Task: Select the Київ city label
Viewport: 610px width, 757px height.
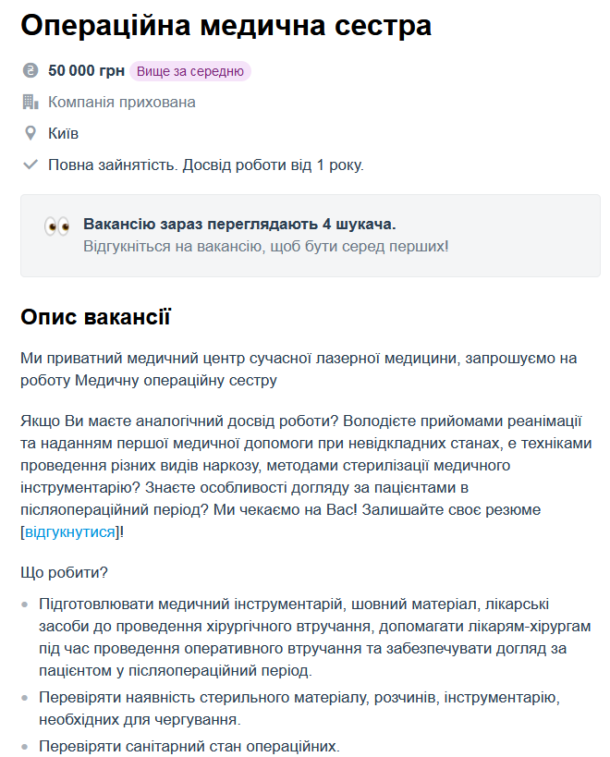Action: [x=64, y=134]
